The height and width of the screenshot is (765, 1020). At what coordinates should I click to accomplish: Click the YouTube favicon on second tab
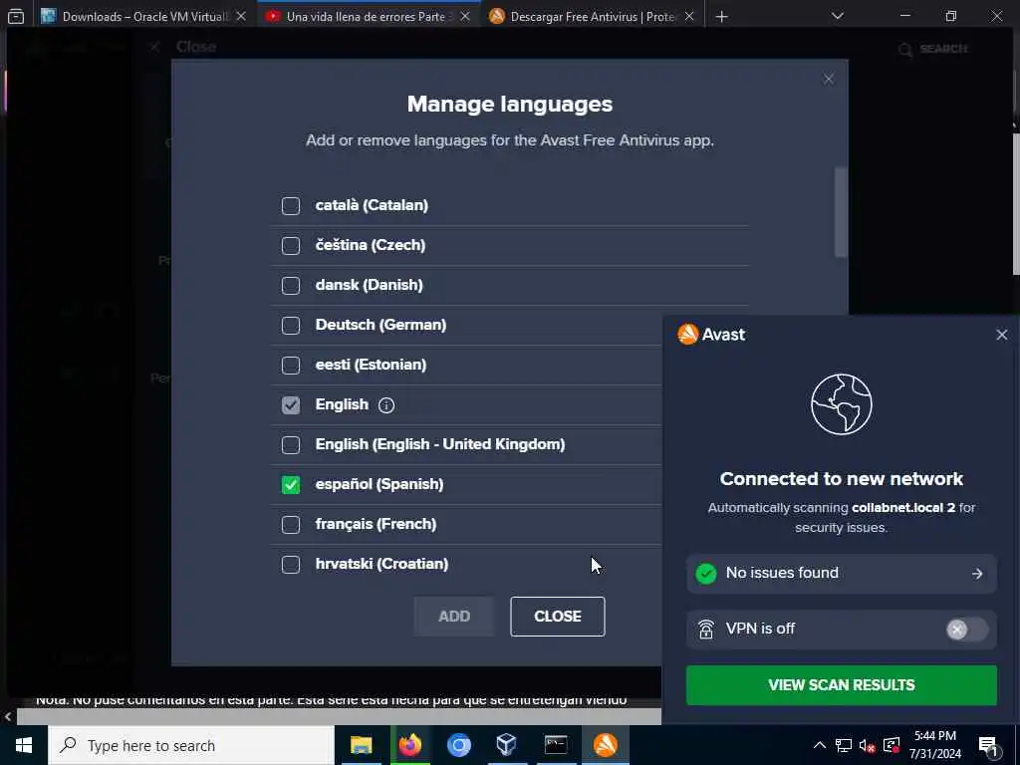(x=273, y=16)
